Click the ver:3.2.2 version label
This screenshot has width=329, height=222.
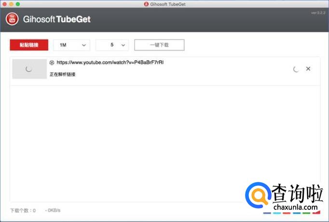point(318,13)
